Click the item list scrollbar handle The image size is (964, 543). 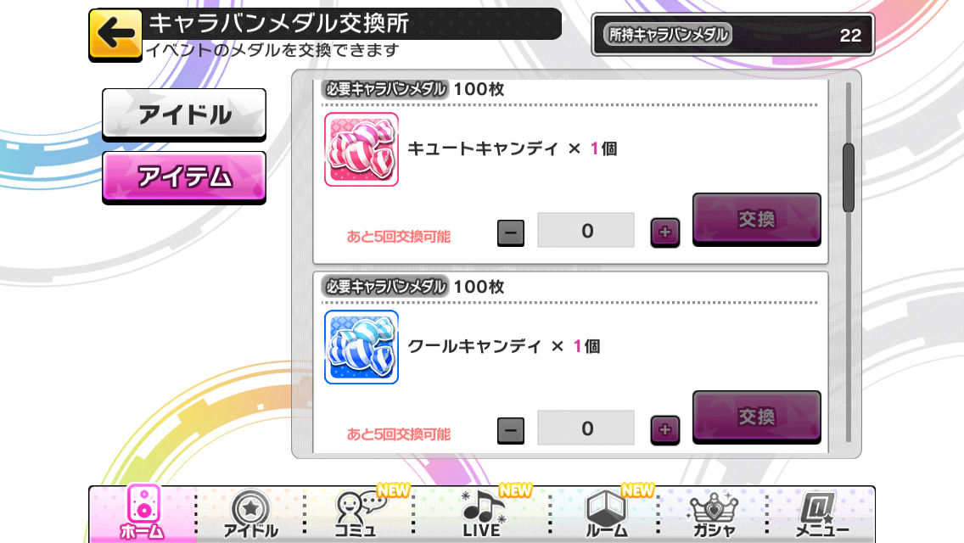coord(849,177)
